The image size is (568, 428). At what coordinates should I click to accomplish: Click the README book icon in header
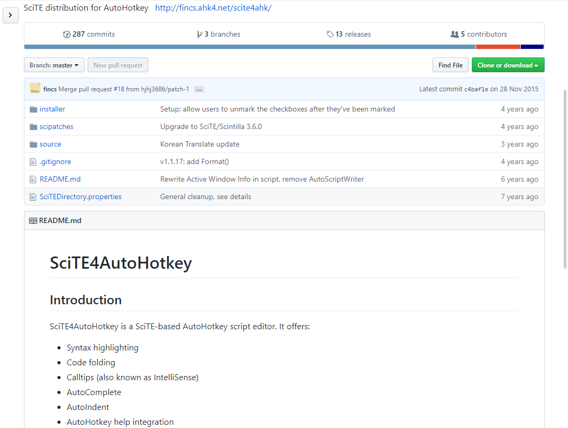pyautogui.click(x=33, y=220)
